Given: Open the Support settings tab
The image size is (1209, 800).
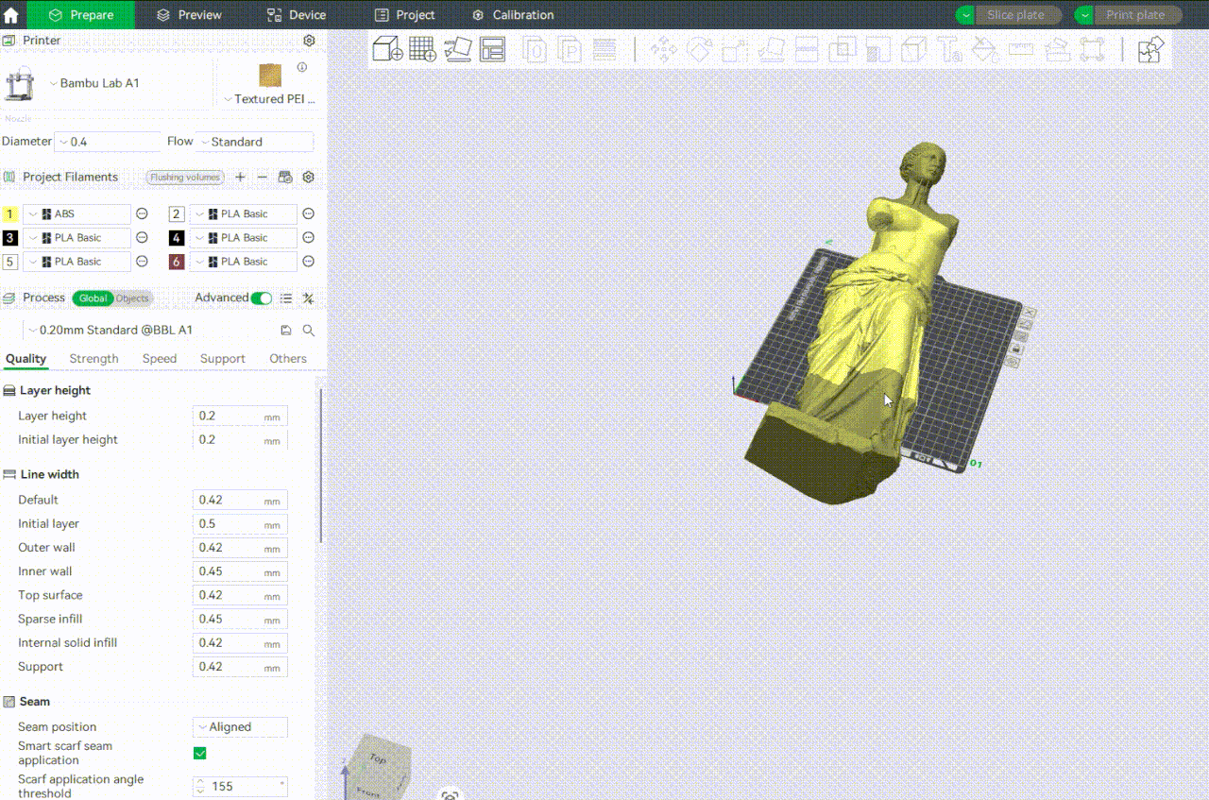Looking at the screenshot, I should tap(223, 359).
